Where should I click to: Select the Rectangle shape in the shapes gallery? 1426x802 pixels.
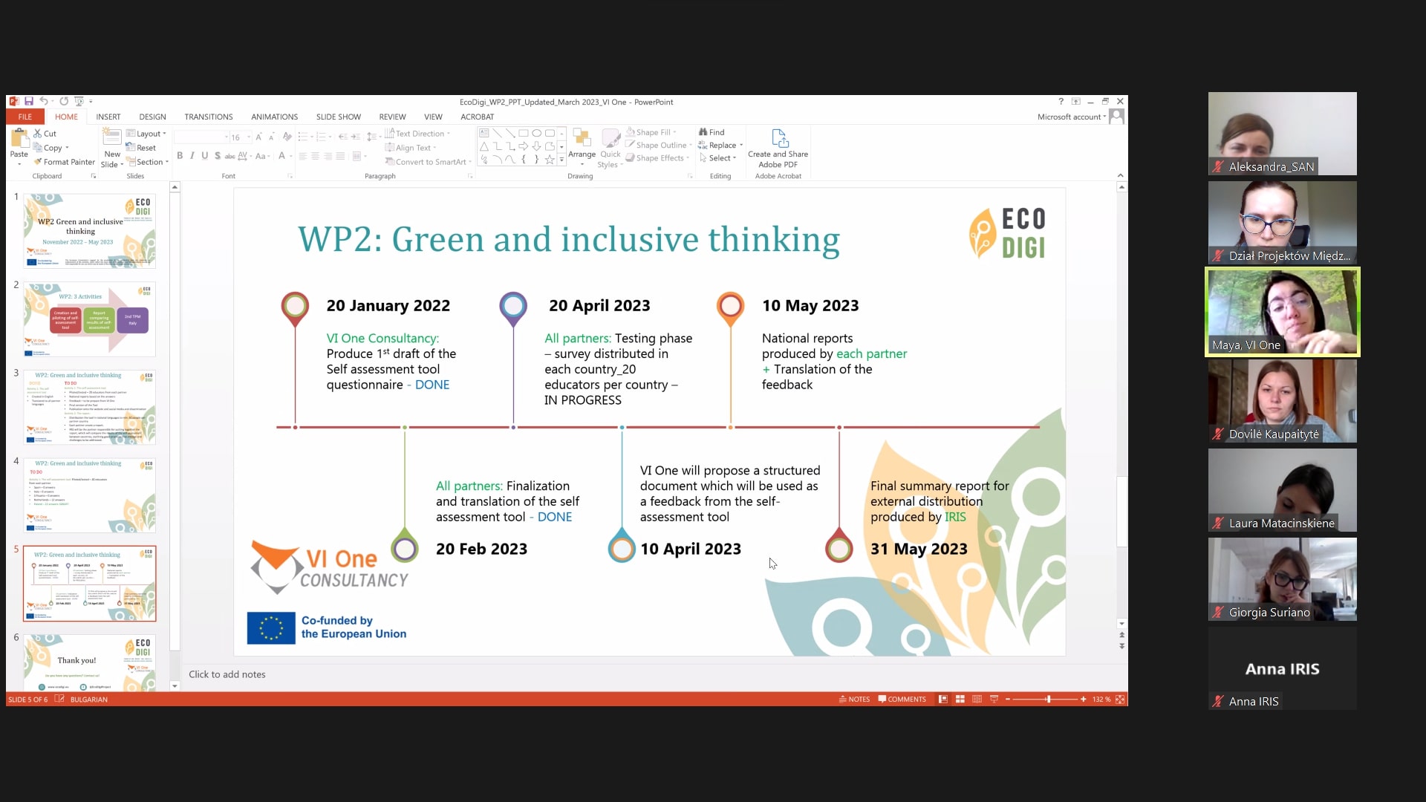coord(524,134)
